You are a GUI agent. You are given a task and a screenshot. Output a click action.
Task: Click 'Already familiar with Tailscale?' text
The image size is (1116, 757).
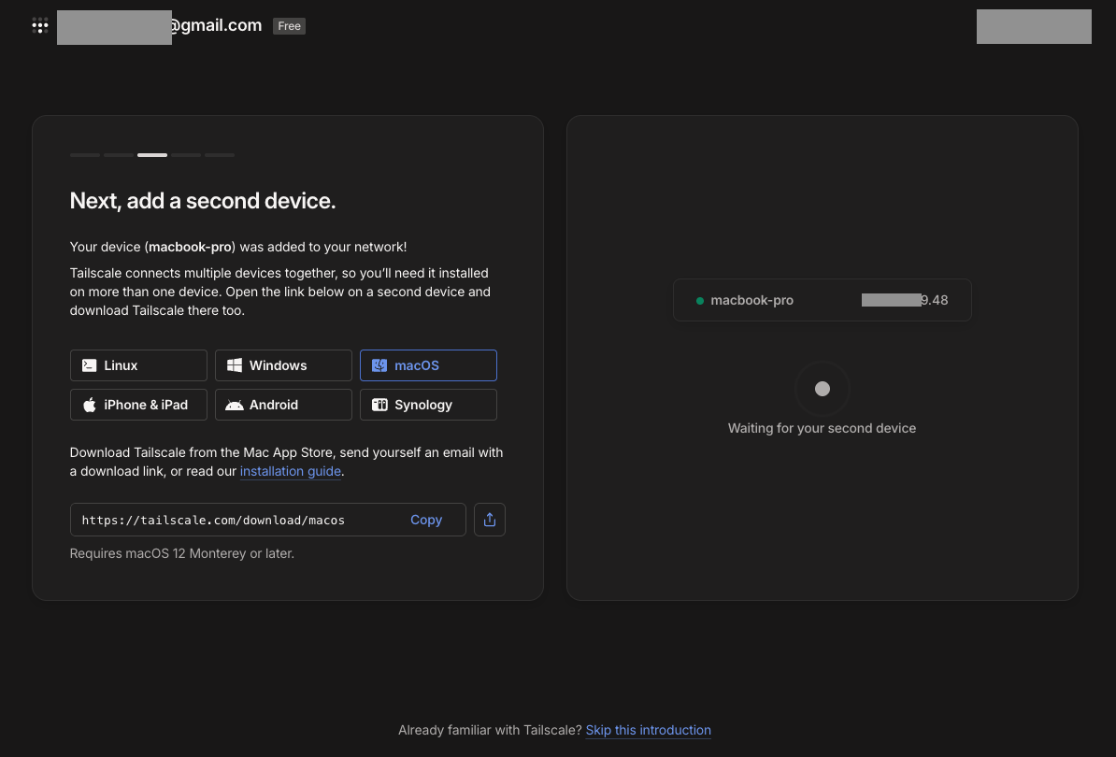coord(490,730)
